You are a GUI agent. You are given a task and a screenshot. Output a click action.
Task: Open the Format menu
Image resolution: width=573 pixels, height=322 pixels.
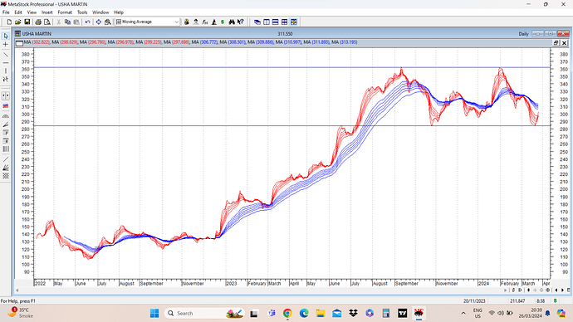[x=65, y=12]
